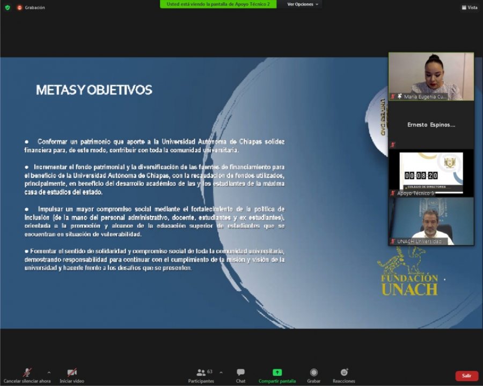Screen dimensions: 483x386
Task: Click the pin icon on María Eugenia tile
Action: coord(399,96)
